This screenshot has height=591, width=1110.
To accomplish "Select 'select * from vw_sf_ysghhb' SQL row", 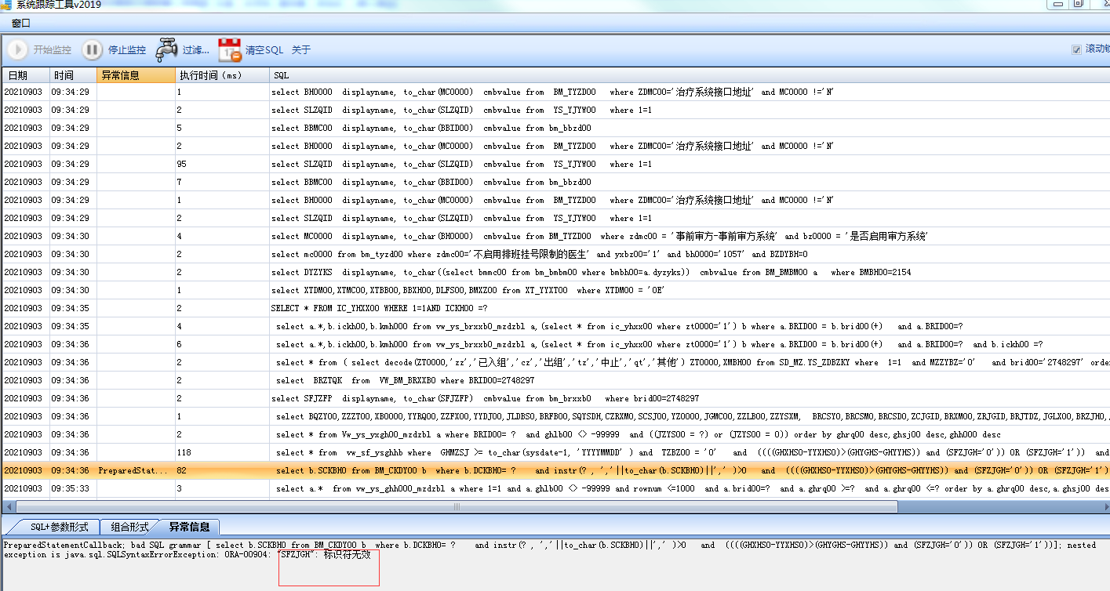I will pyautogui.click(x=555, y=452).
